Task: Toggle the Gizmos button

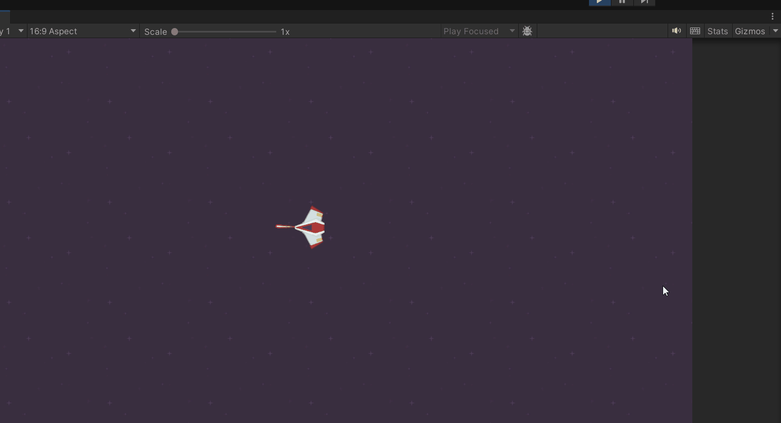Action: (x=750, y=31)
